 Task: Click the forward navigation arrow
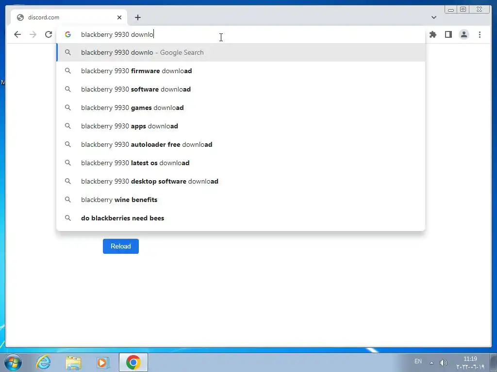(x=33, y=34)
